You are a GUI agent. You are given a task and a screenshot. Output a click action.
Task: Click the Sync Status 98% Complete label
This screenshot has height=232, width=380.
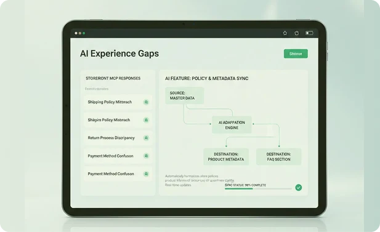(245, 185)
